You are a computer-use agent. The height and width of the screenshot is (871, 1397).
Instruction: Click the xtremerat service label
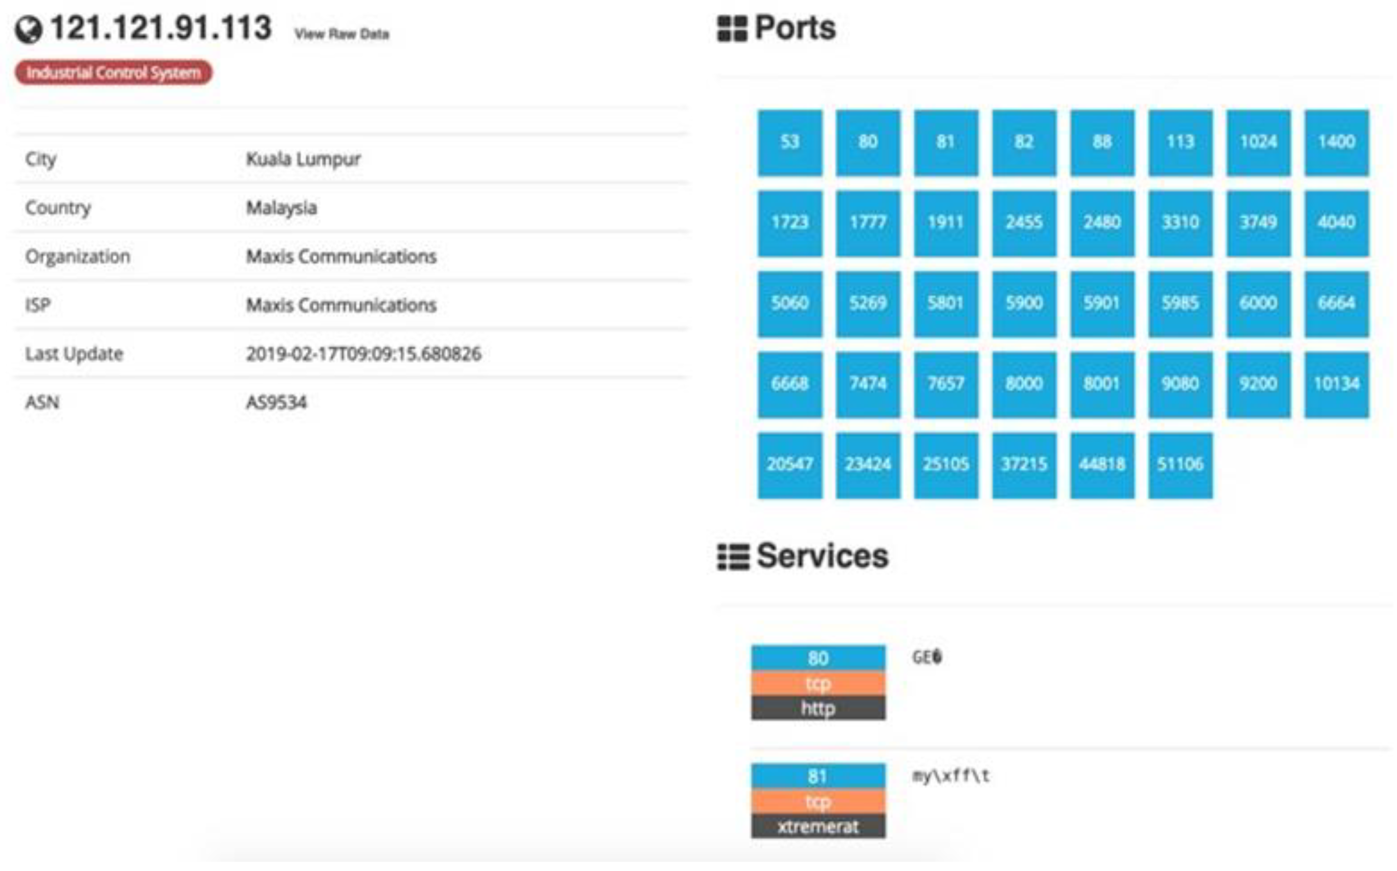point(818,827)
